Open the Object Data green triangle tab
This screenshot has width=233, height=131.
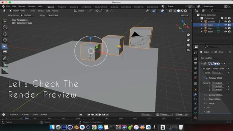(196, 113)
